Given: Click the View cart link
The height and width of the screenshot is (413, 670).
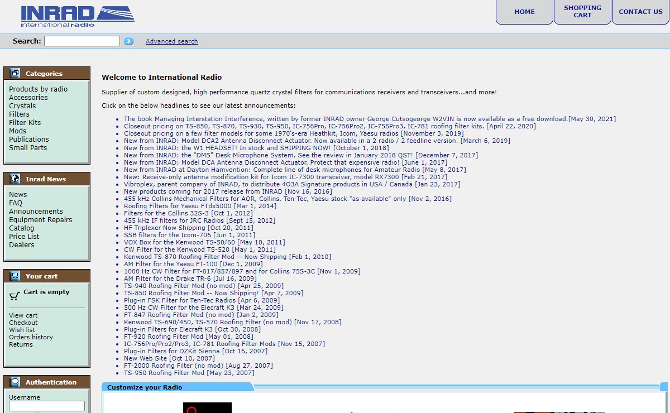Looking at the screenshot, I should [23, 315].
